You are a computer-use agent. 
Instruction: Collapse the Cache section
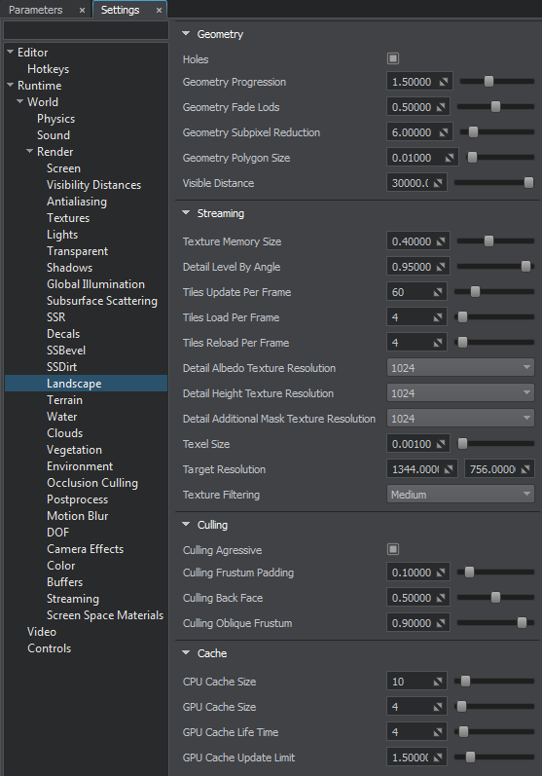point(186,652)
